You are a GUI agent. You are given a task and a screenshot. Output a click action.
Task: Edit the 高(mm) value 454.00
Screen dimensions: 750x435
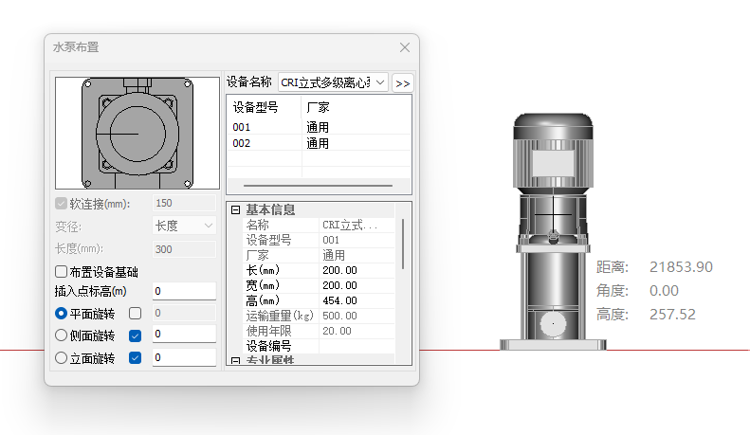[357, 300]
